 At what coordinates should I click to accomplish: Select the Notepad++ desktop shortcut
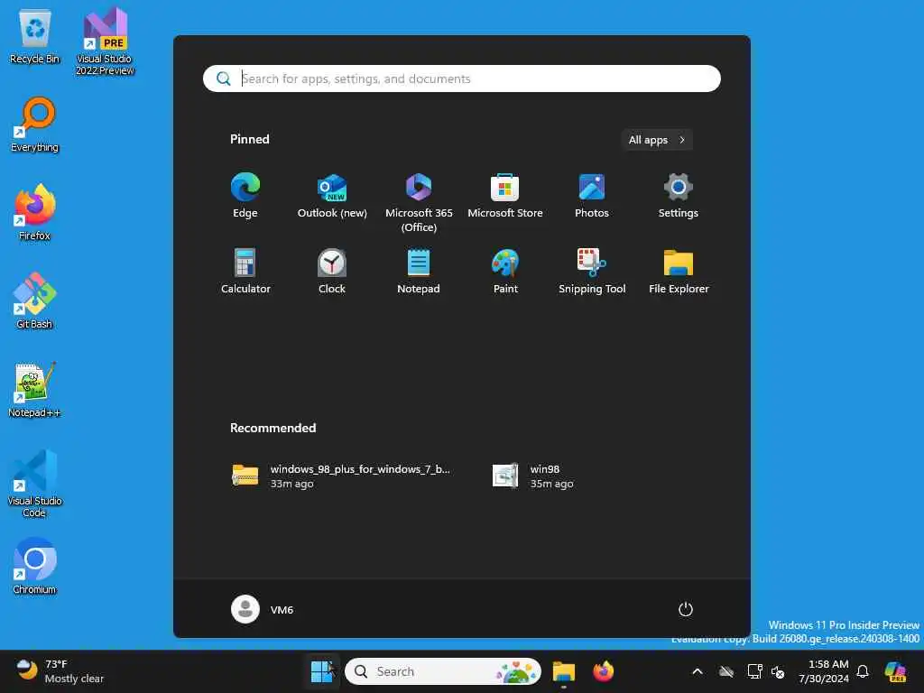point(35,390)
